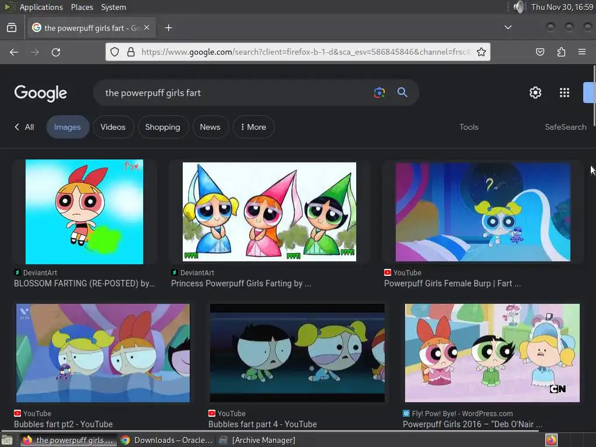The width and height of the screenshot is (596, 447).
Task: Click DeviantArt source above BLOSSOM FARTING title
Action: click(36, 272)
